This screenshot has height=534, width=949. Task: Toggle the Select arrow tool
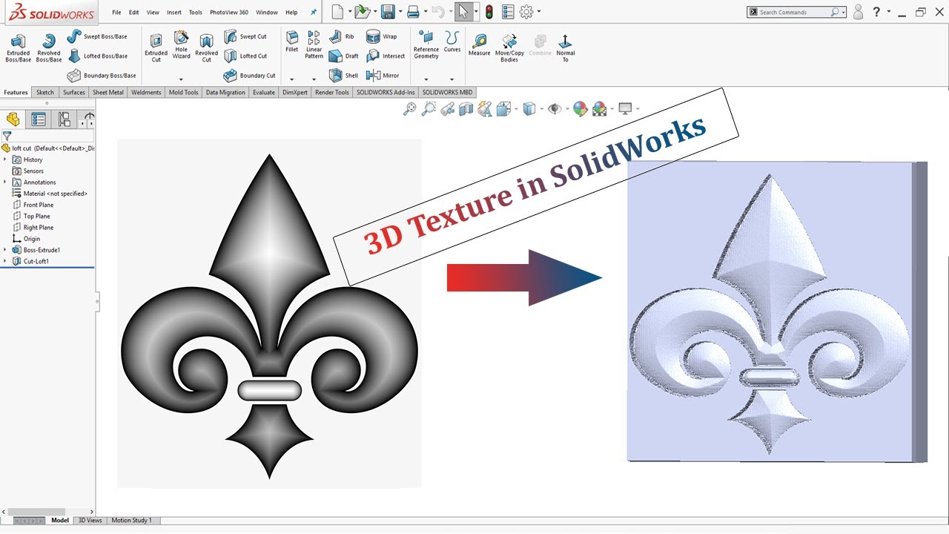point(463,12)
